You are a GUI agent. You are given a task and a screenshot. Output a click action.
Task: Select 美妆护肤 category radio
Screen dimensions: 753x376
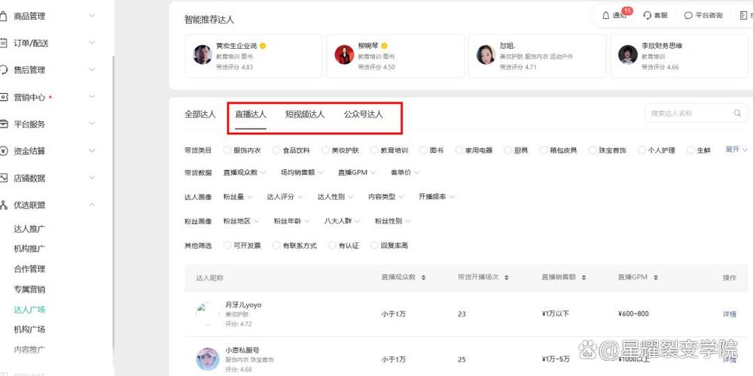click(x=325, y=150)
